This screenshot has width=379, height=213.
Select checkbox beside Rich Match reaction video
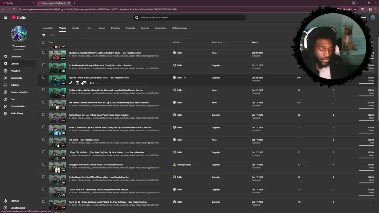tap(44, 140)
